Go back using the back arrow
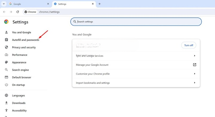 click(x=4, y=12)
